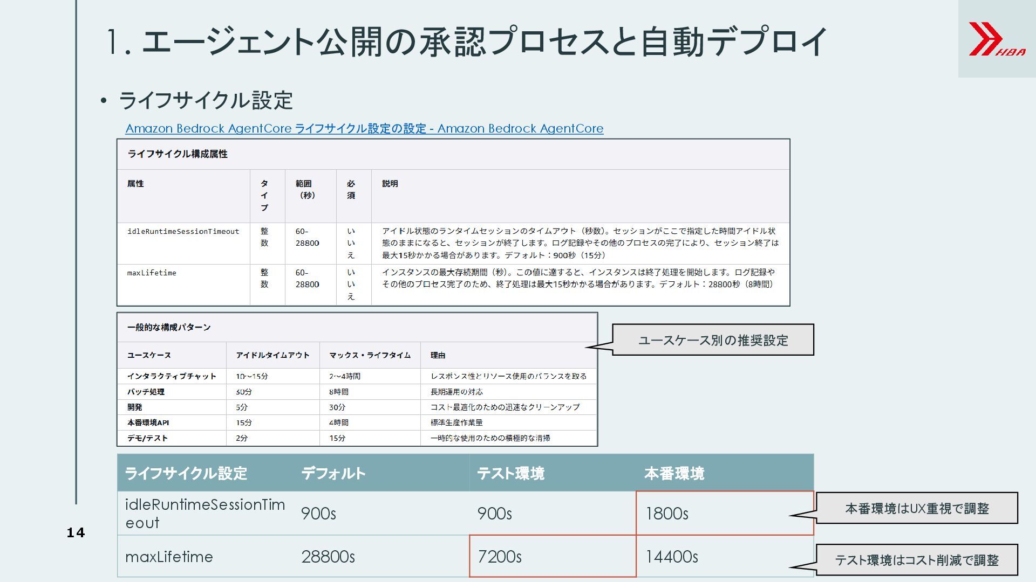Screen dimensions: 1036x582
Task: Click the ユースケース別の推奨設定 callout box
Action: [x=713, y=340]
